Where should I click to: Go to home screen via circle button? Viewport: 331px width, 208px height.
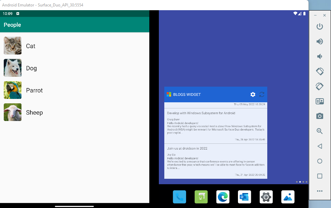319,161
